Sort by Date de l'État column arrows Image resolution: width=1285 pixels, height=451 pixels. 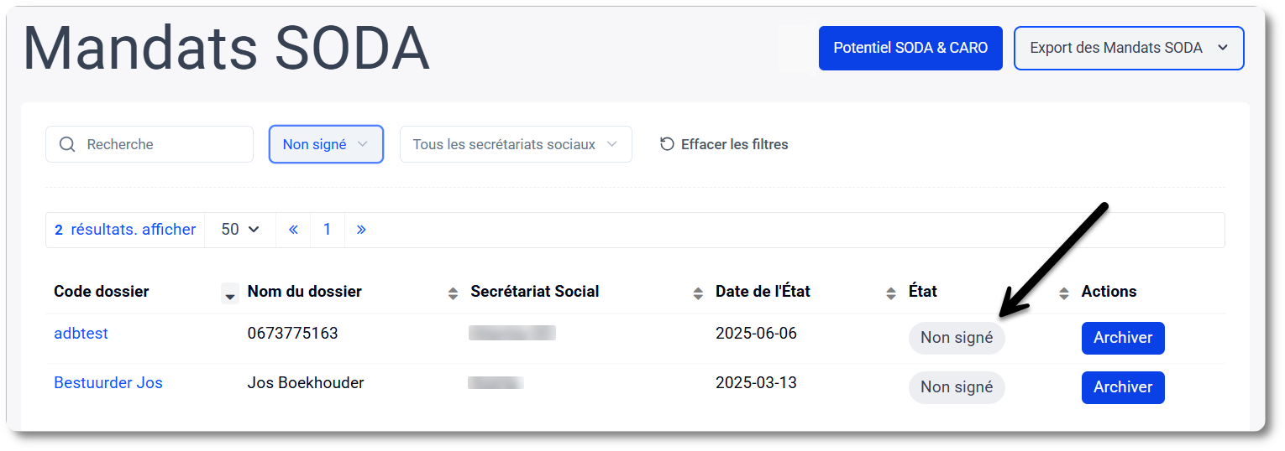pos(891,293)
